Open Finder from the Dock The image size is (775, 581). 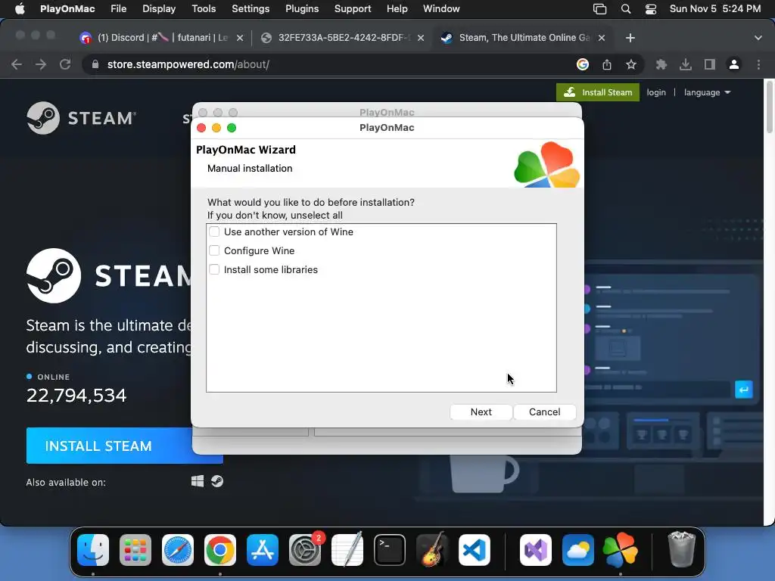pyautogui.click(x=93, y=550)
